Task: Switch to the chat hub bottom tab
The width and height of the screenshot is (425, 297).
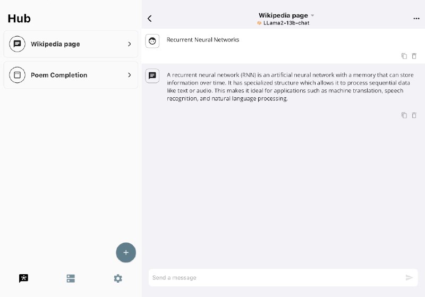Action: click(23, 278)
